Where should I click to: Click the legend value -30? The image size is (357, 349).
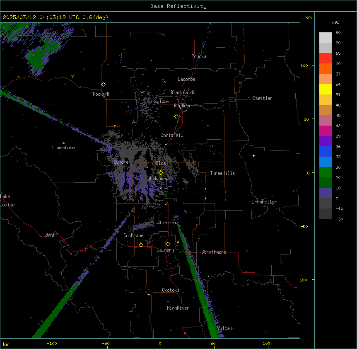[x=339, y=219]
